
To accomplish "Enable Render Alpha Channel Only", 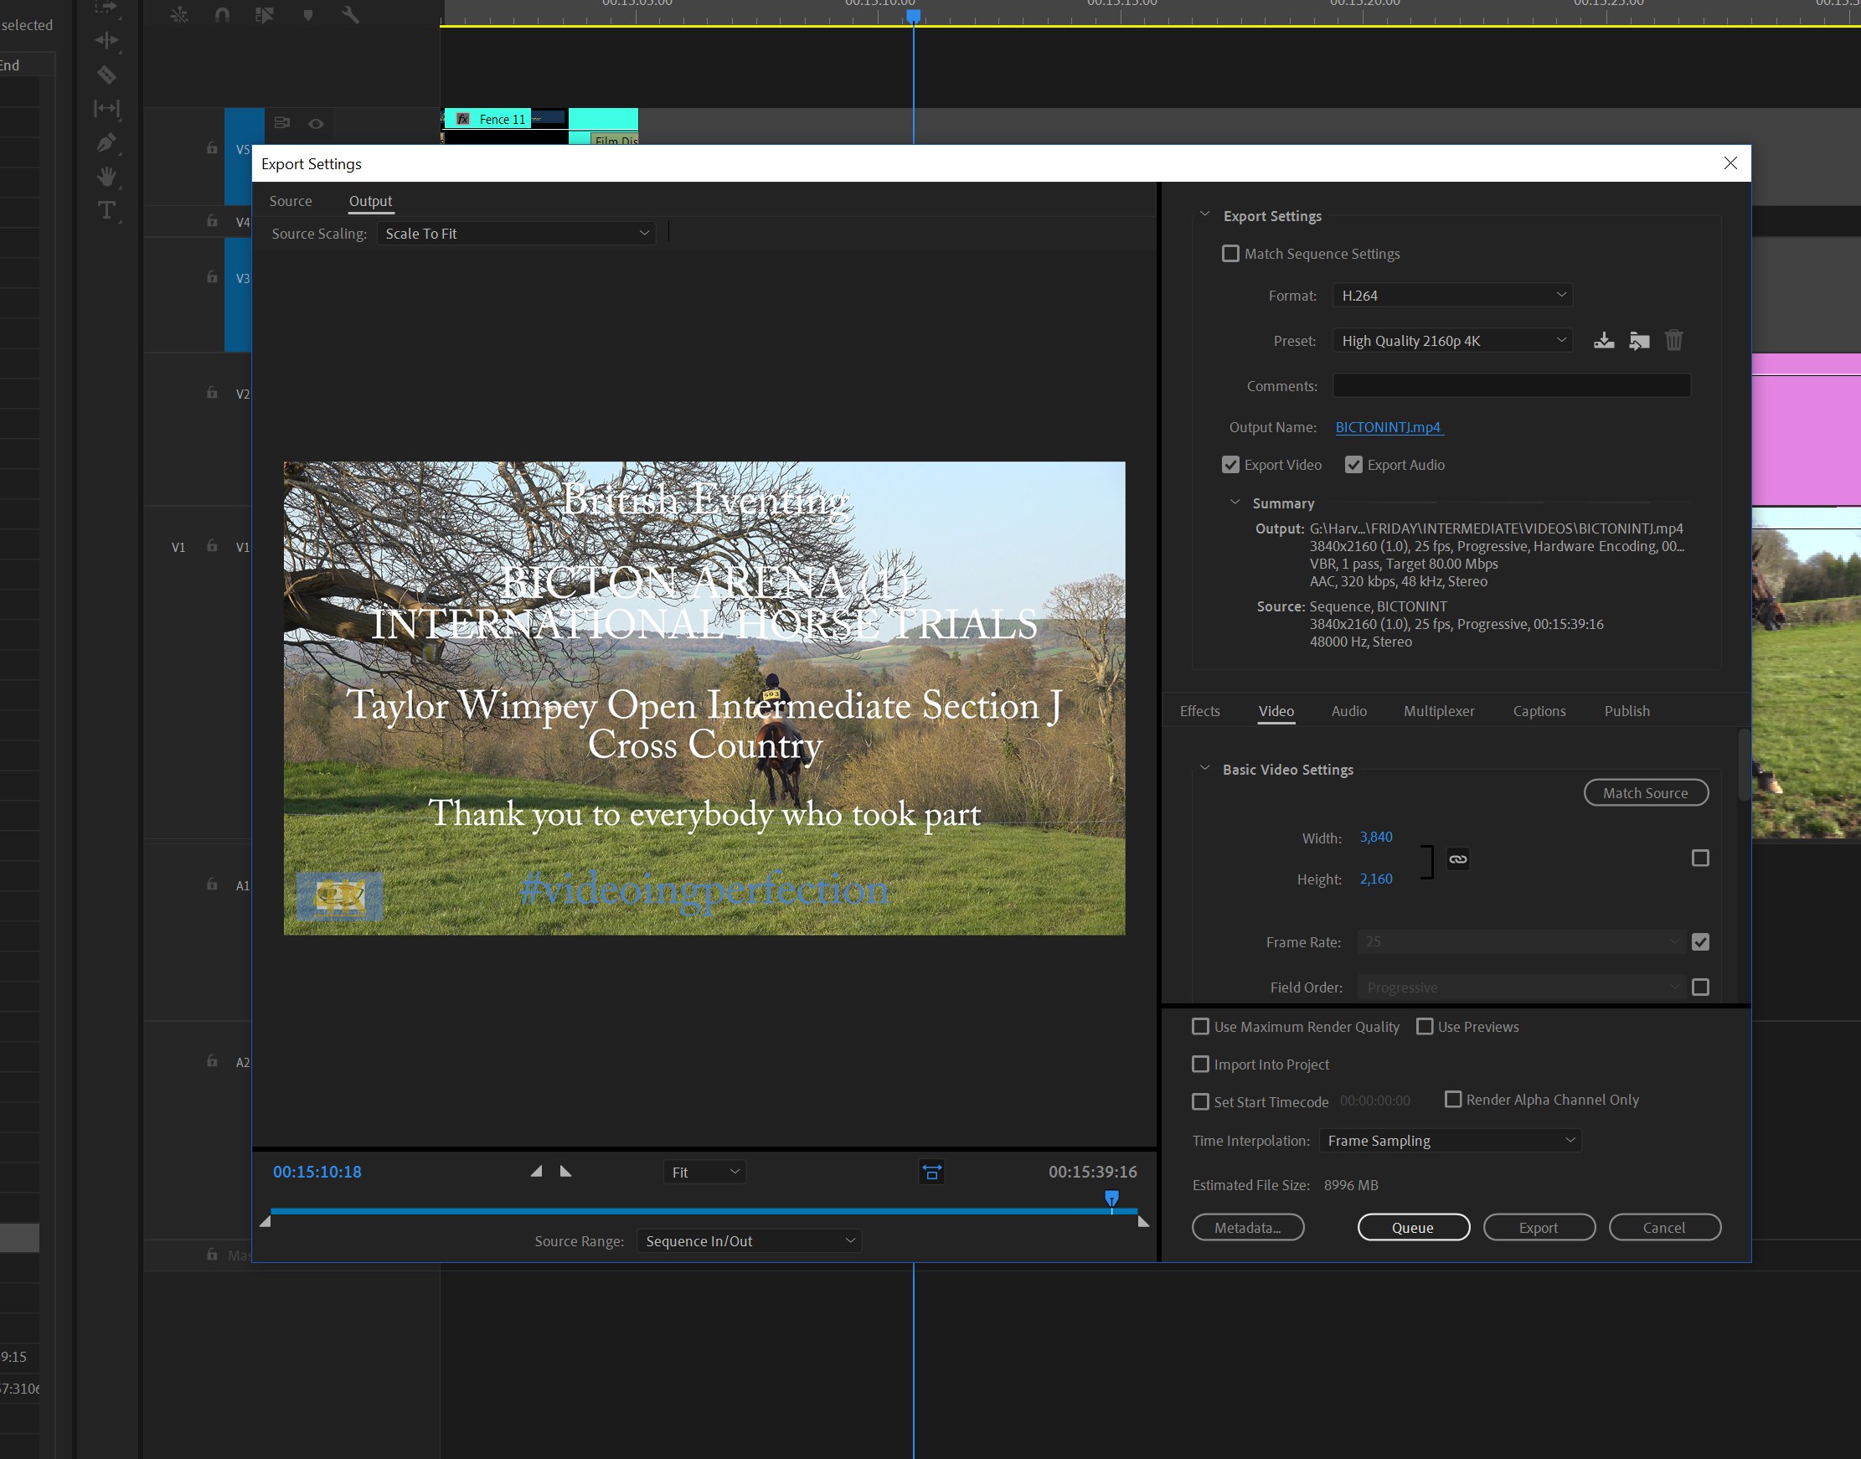I will tap(1453, 1100).
